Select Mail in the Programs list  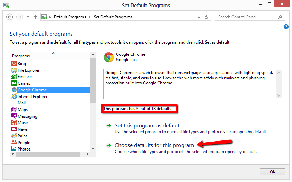tap(21, 103)
